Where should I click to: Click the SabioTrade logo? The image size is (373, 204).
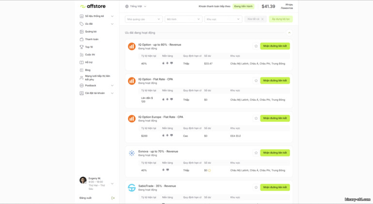pos(132,188)
